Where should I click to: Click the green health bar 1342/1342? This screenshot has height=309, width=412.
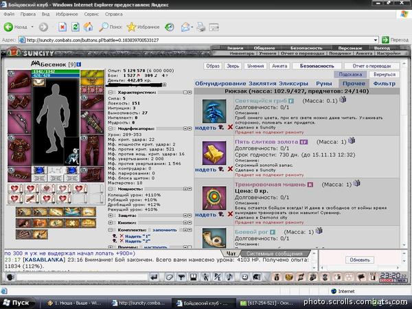(x=56, y=71)
